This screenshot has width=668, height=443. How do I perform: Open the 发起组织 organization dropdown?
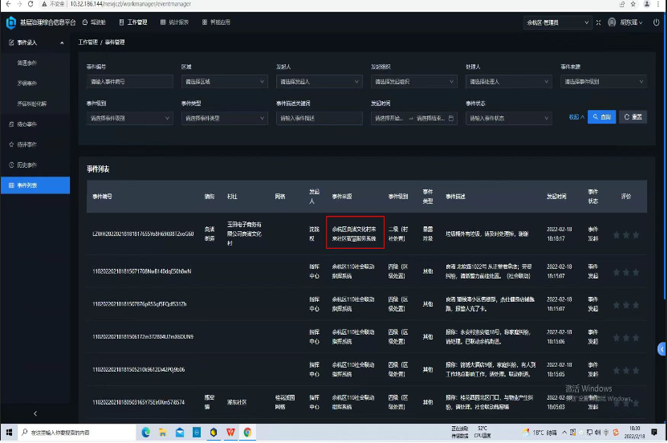(x=413, y=82)
